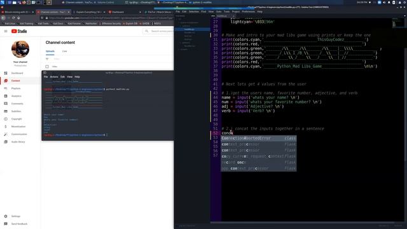
Task: Open Subtitles in YouTube Studio sidebar
Action: point(16,111)
